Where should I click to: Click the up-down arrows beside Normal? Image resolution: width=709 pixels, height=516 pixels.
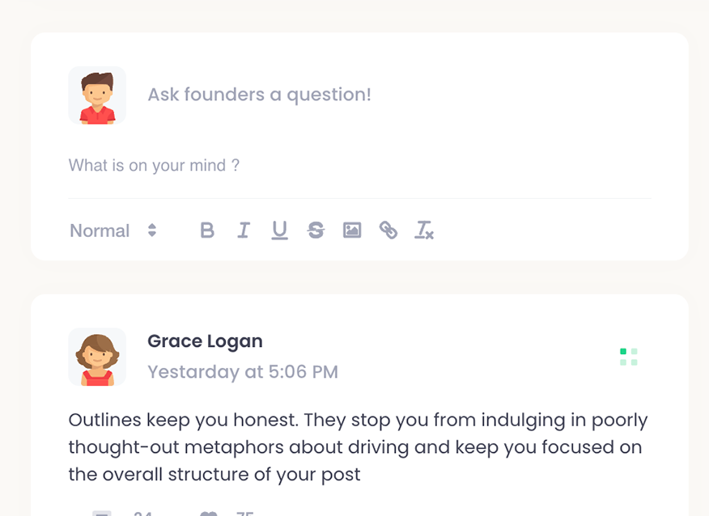click(x=152, y=231)
